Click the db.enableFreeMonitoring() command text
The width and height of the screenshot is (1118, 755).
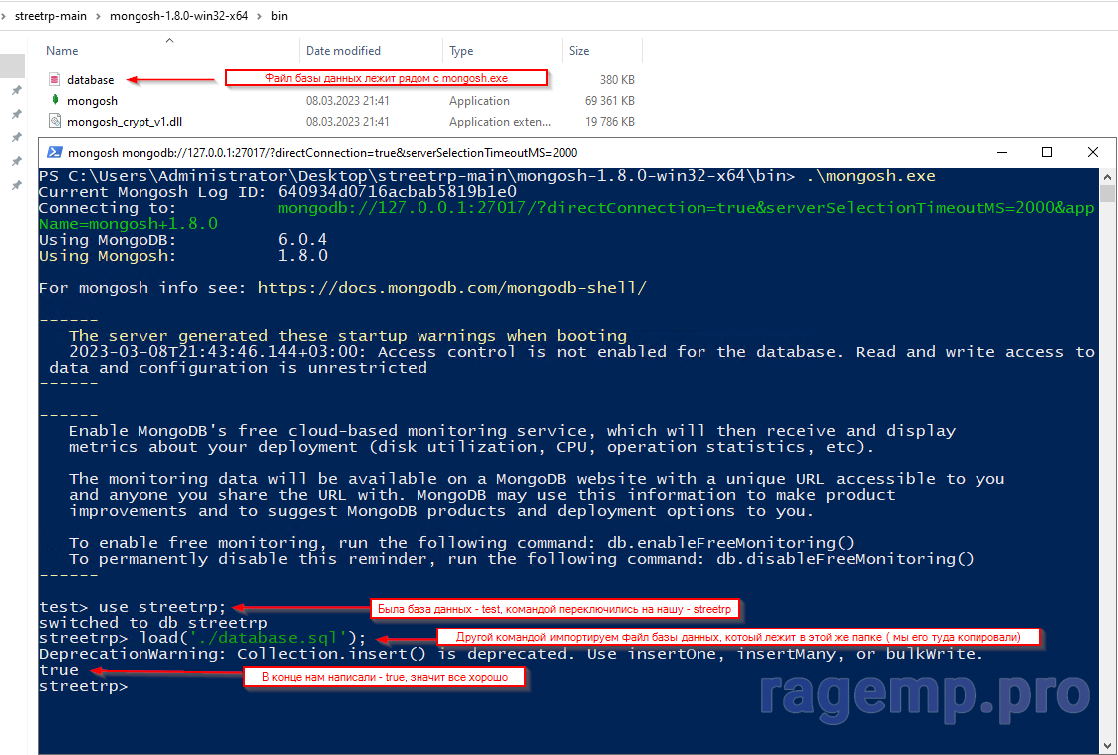point(730,543)
